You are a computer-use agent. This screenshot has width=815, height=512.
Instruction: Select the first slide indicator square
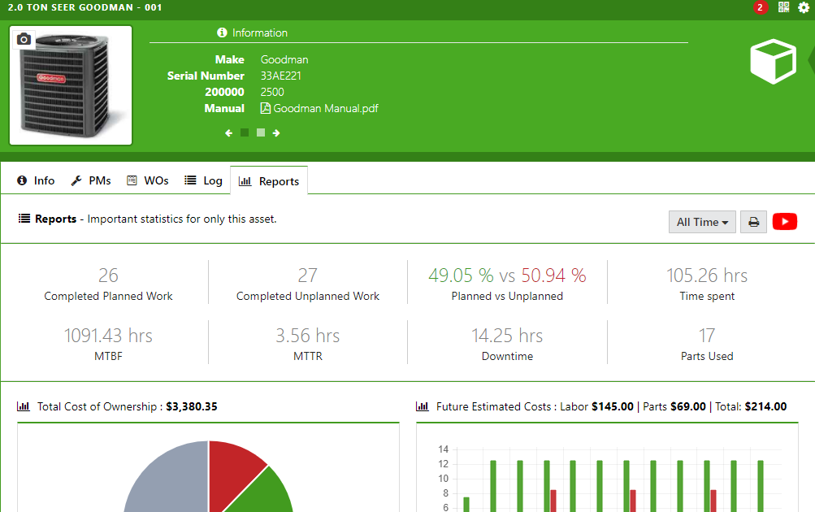pos(245,133)
